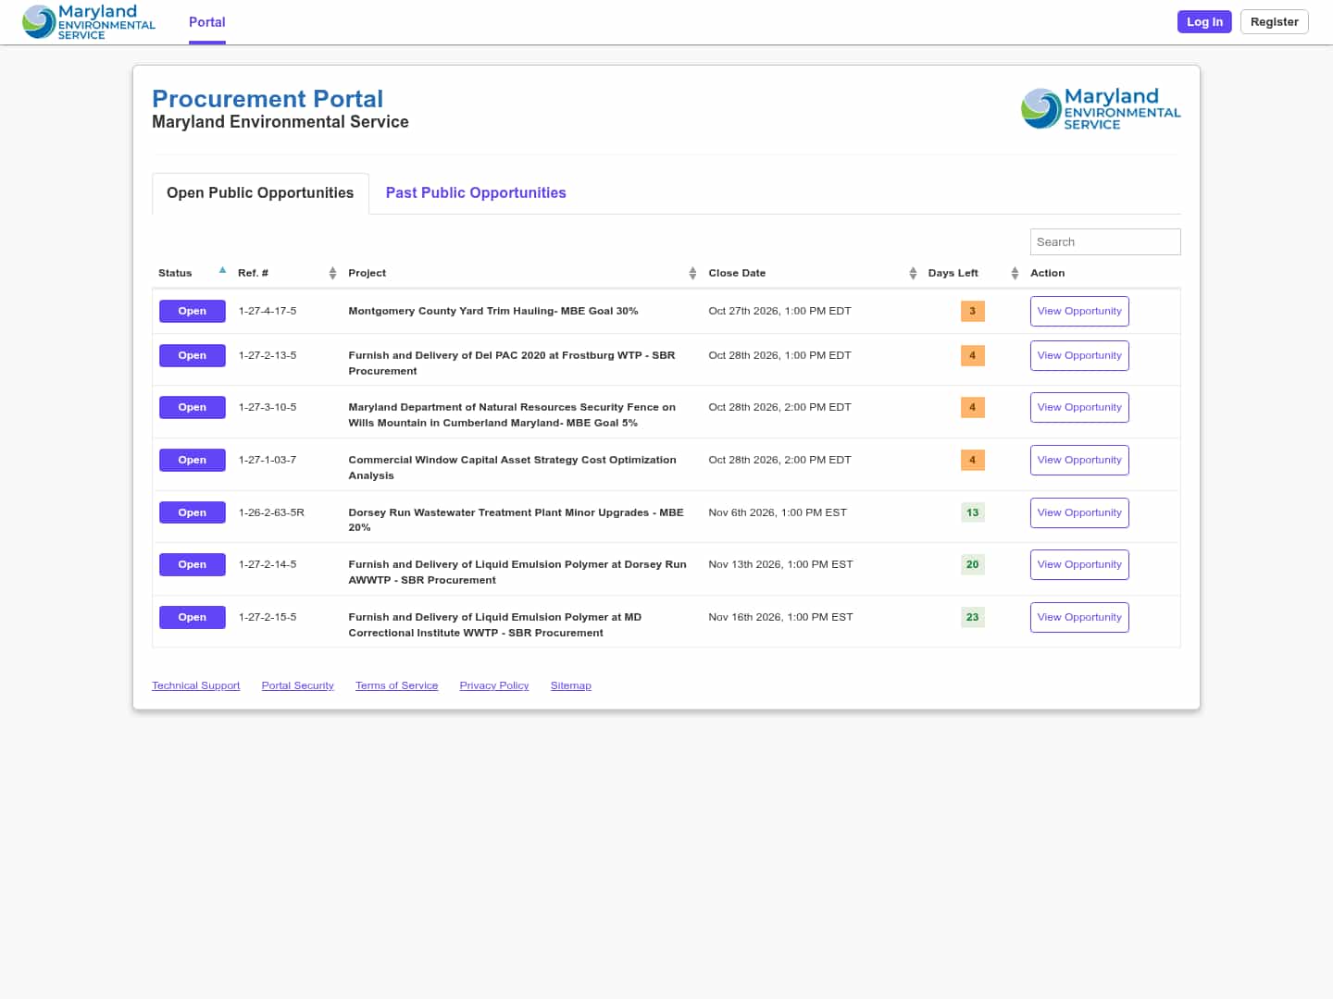Click the days-left badge showing 23
Image resolution: width=1333 pixels, height=999 pixels.
(x=972, y=618)
